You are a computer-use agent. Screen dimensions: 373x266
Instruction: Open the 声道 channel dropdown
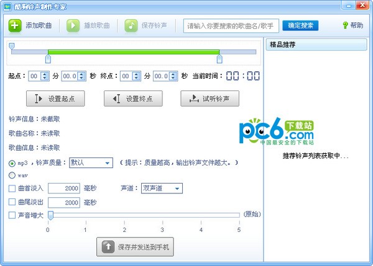tap(162, 188)
